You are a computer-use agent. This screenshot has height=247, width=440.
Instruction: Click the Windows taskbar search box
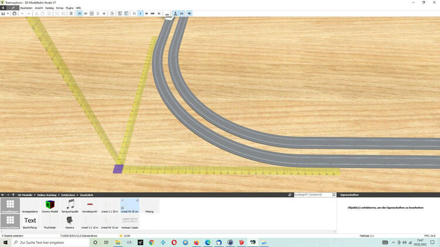[x=50, y=242]
